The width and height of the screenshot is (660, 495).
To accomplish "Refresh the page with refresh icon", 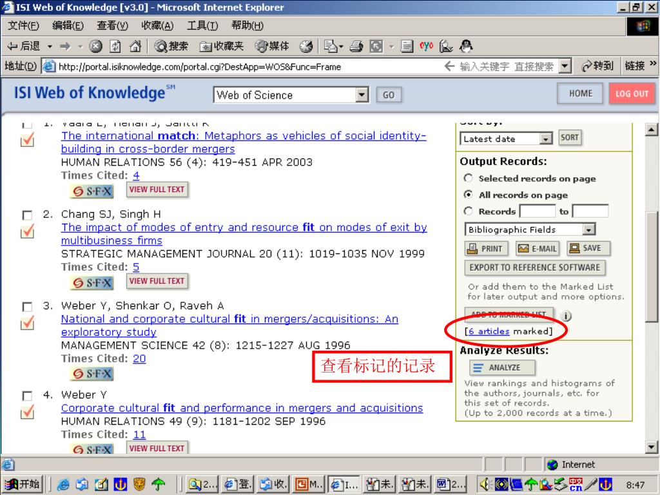I will pos(115,46).
